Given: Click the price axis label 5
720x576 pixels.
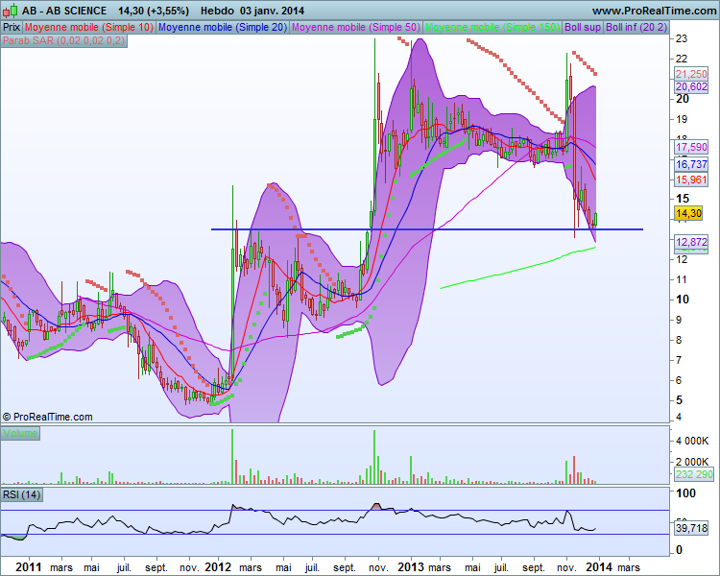Looking at the screenshot, I should point(679,400).
